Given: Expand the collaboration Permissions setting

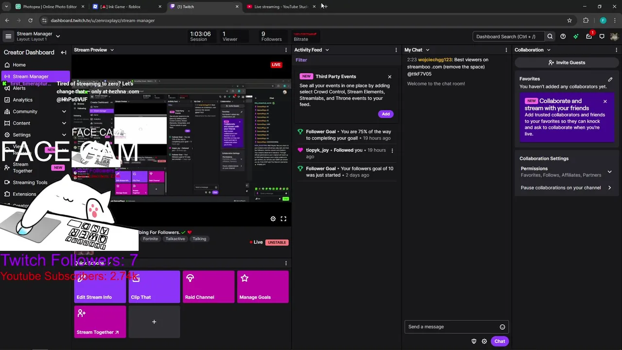Looking at the screenshot, I should click(609, 172).
